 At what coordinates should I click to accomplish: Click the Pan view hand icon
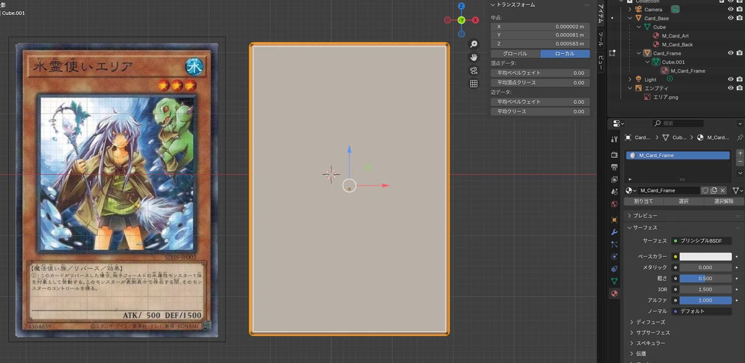pyautogui.click(x=474, y=57)
